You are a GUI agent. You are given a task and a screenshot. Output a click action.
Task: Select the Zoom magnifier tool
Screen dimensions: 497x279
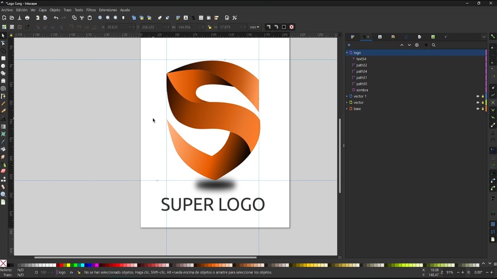point(3,195)
